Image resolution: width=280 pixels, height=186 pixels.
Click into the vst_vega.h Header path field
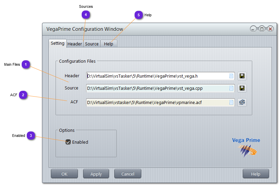[158, 76]
